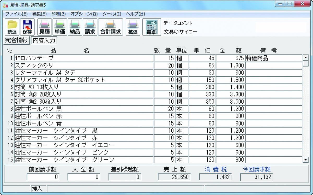Click the 前回請求額 input field
313x195 pixels.
pyautogui.click(x=43, y=177)
